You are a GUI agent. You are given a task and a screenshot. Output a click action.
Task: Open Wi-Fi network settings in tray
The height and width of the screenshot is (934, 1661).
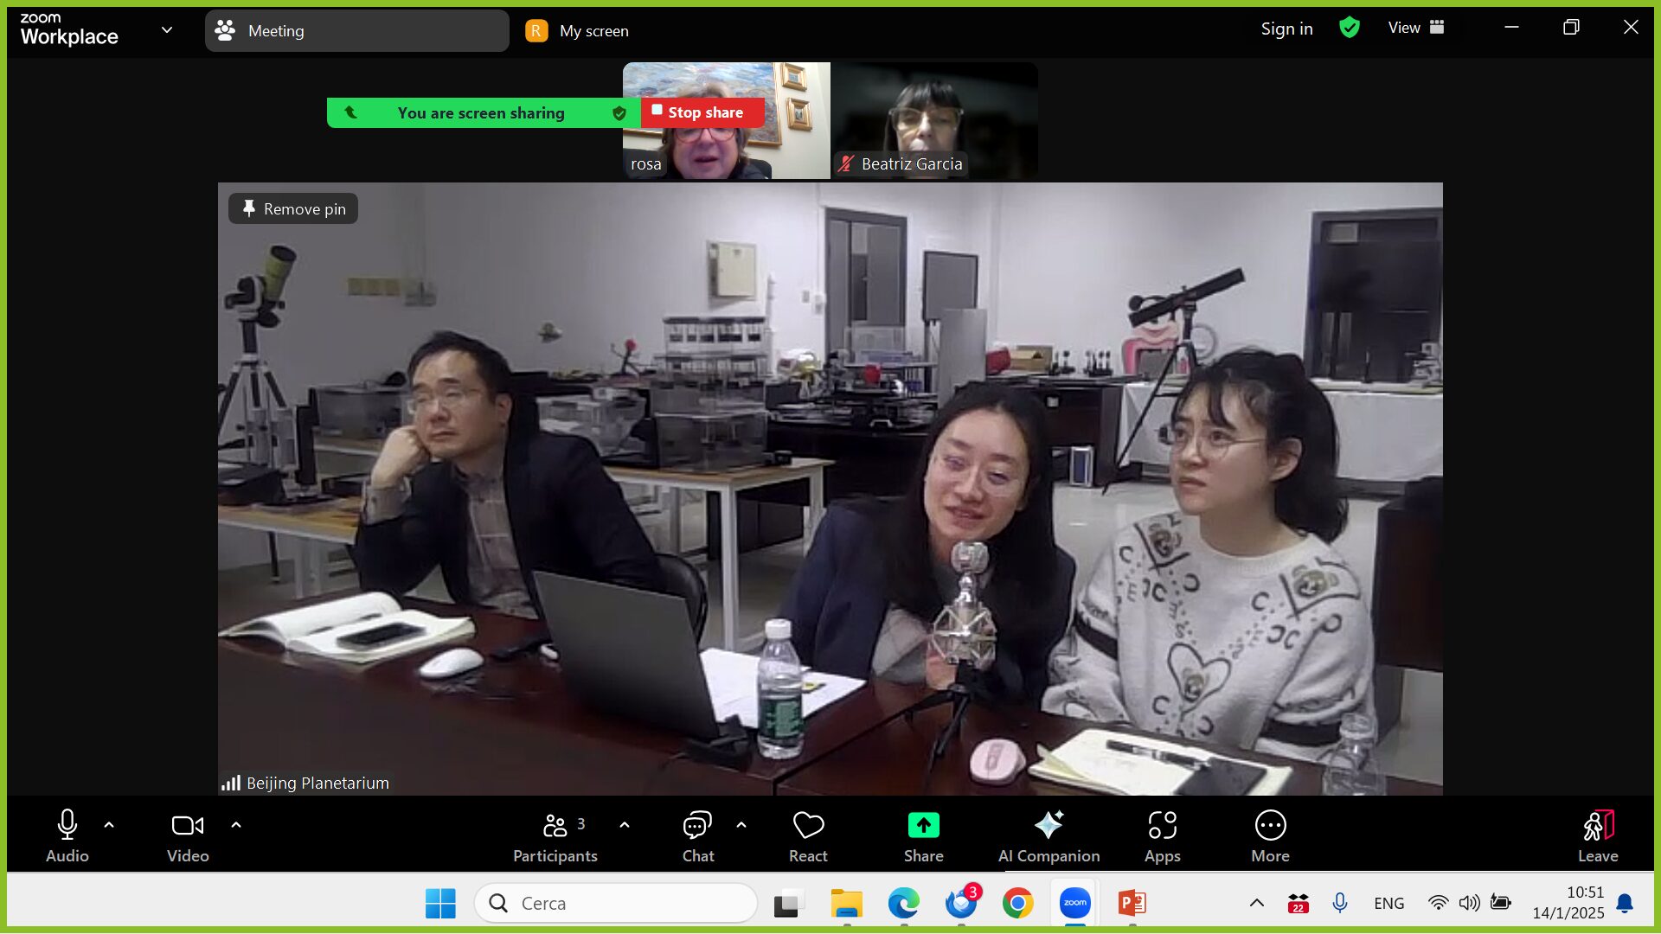1438,904
